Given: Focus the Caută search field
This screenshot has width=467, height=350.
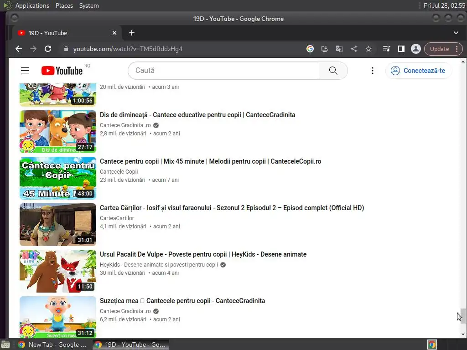Looking at the screenshot, I should tap(223, 71).
